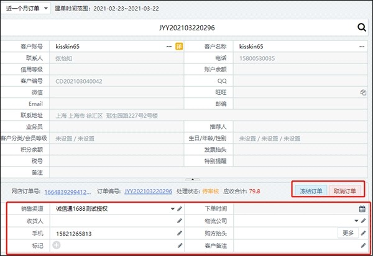The width and height of the screenshot is (373, 256).
Task: Open the 网店订单号 link
Action: 70,191
